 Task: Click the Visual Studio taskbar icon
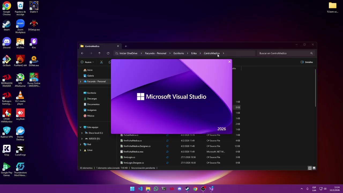[211, 189]
